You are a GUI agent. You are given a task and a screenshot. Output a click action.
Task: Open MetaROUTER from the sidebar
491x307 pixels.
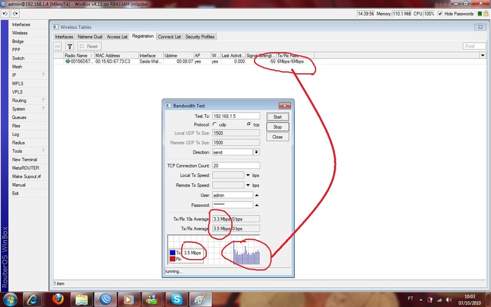25,168
